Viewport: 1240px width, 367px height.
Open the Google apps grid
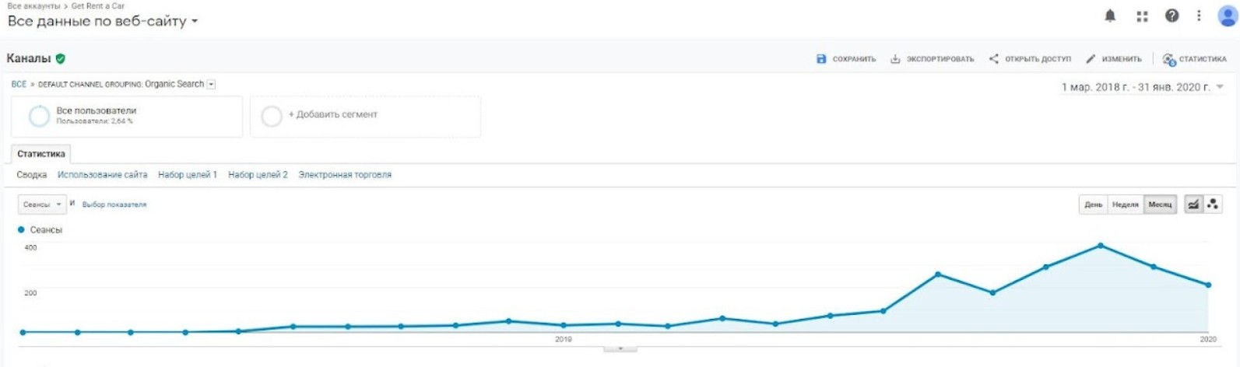pyautogui.click(x=1142, y=16)
